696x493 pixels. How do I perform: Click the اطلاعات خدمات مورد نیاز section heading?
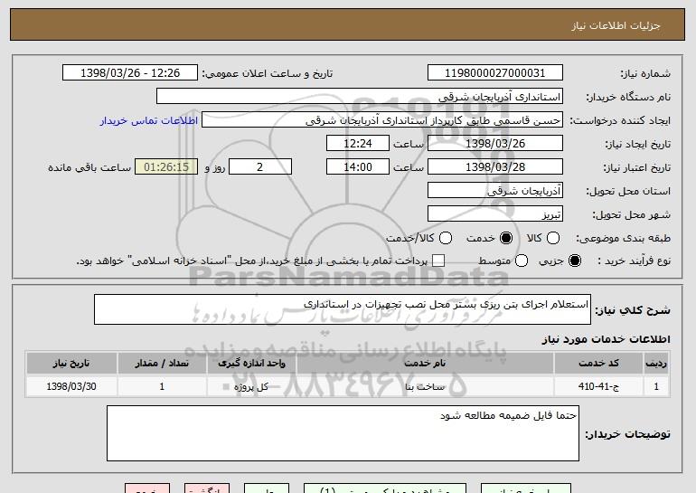606,339
